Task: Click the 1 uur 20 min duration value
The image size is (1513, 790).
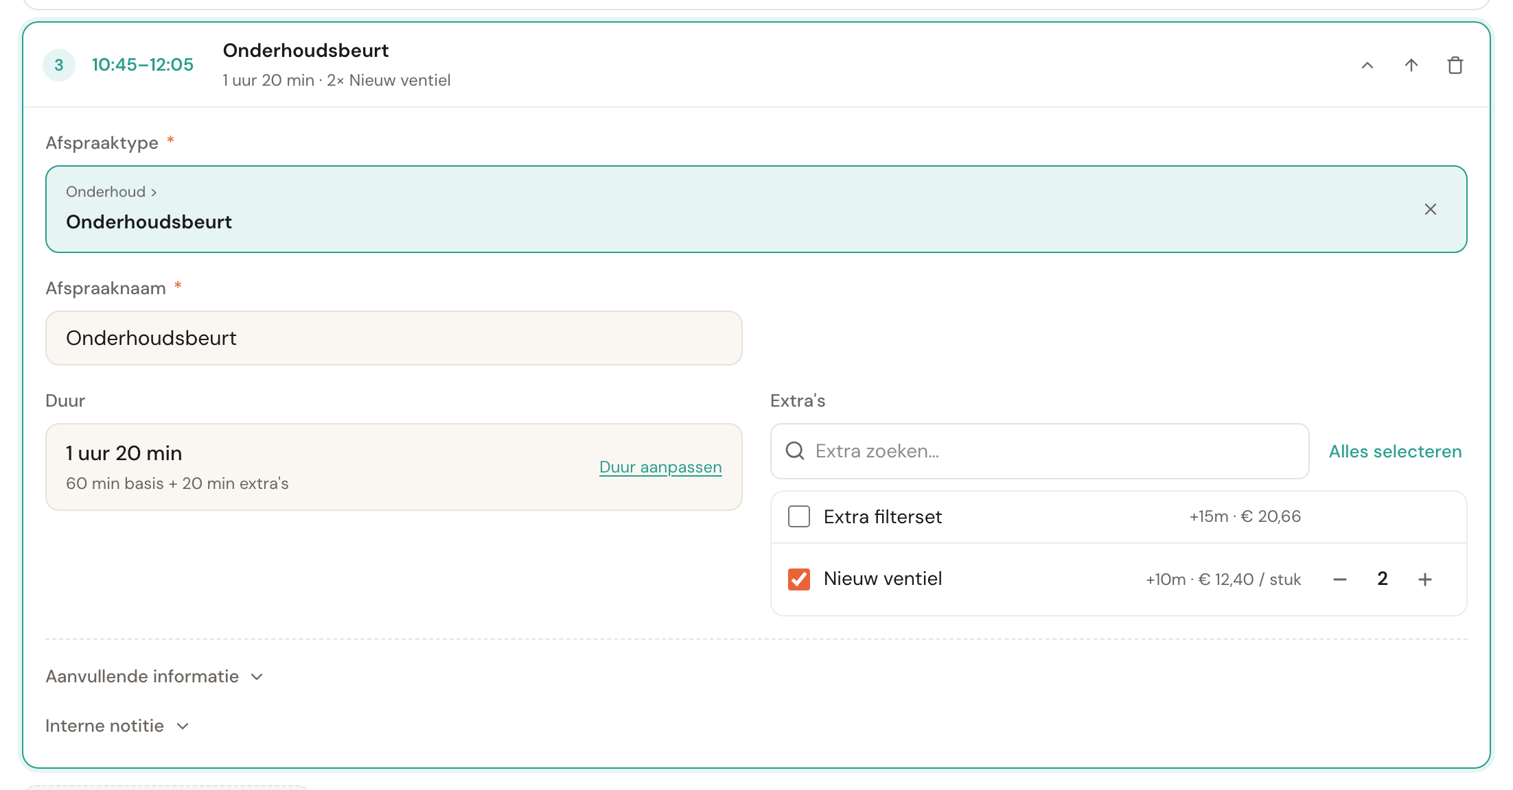Action: 124,453
